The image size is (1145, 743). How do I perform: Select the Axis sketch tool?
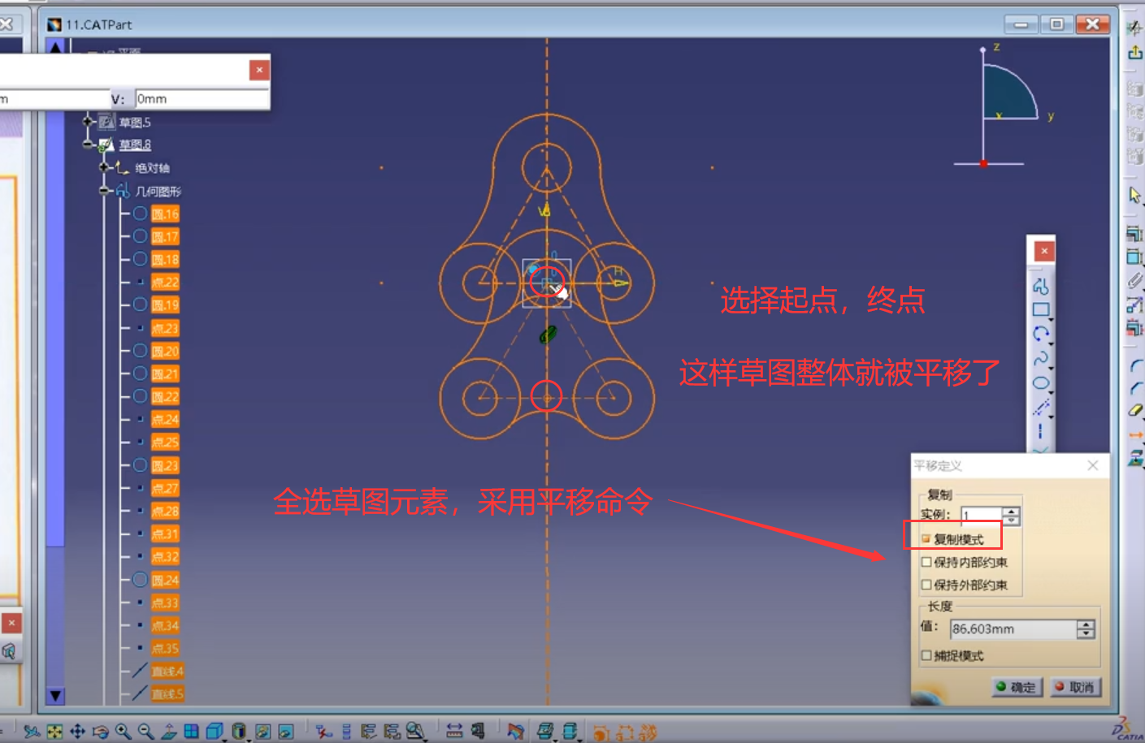[x=1041, y=431]
